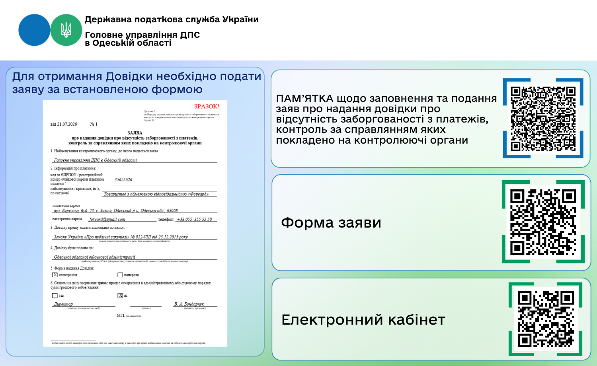The height and width of the screenshot is (366, 597).
Task: Click the QR code for Форма заяви
Action: coord(543,222)
